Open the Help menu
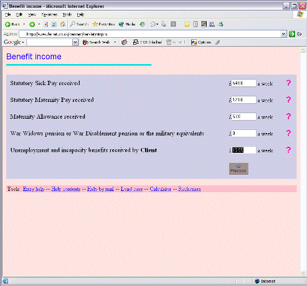This screenshot has height=286, width=307. (x=80, y=14)
